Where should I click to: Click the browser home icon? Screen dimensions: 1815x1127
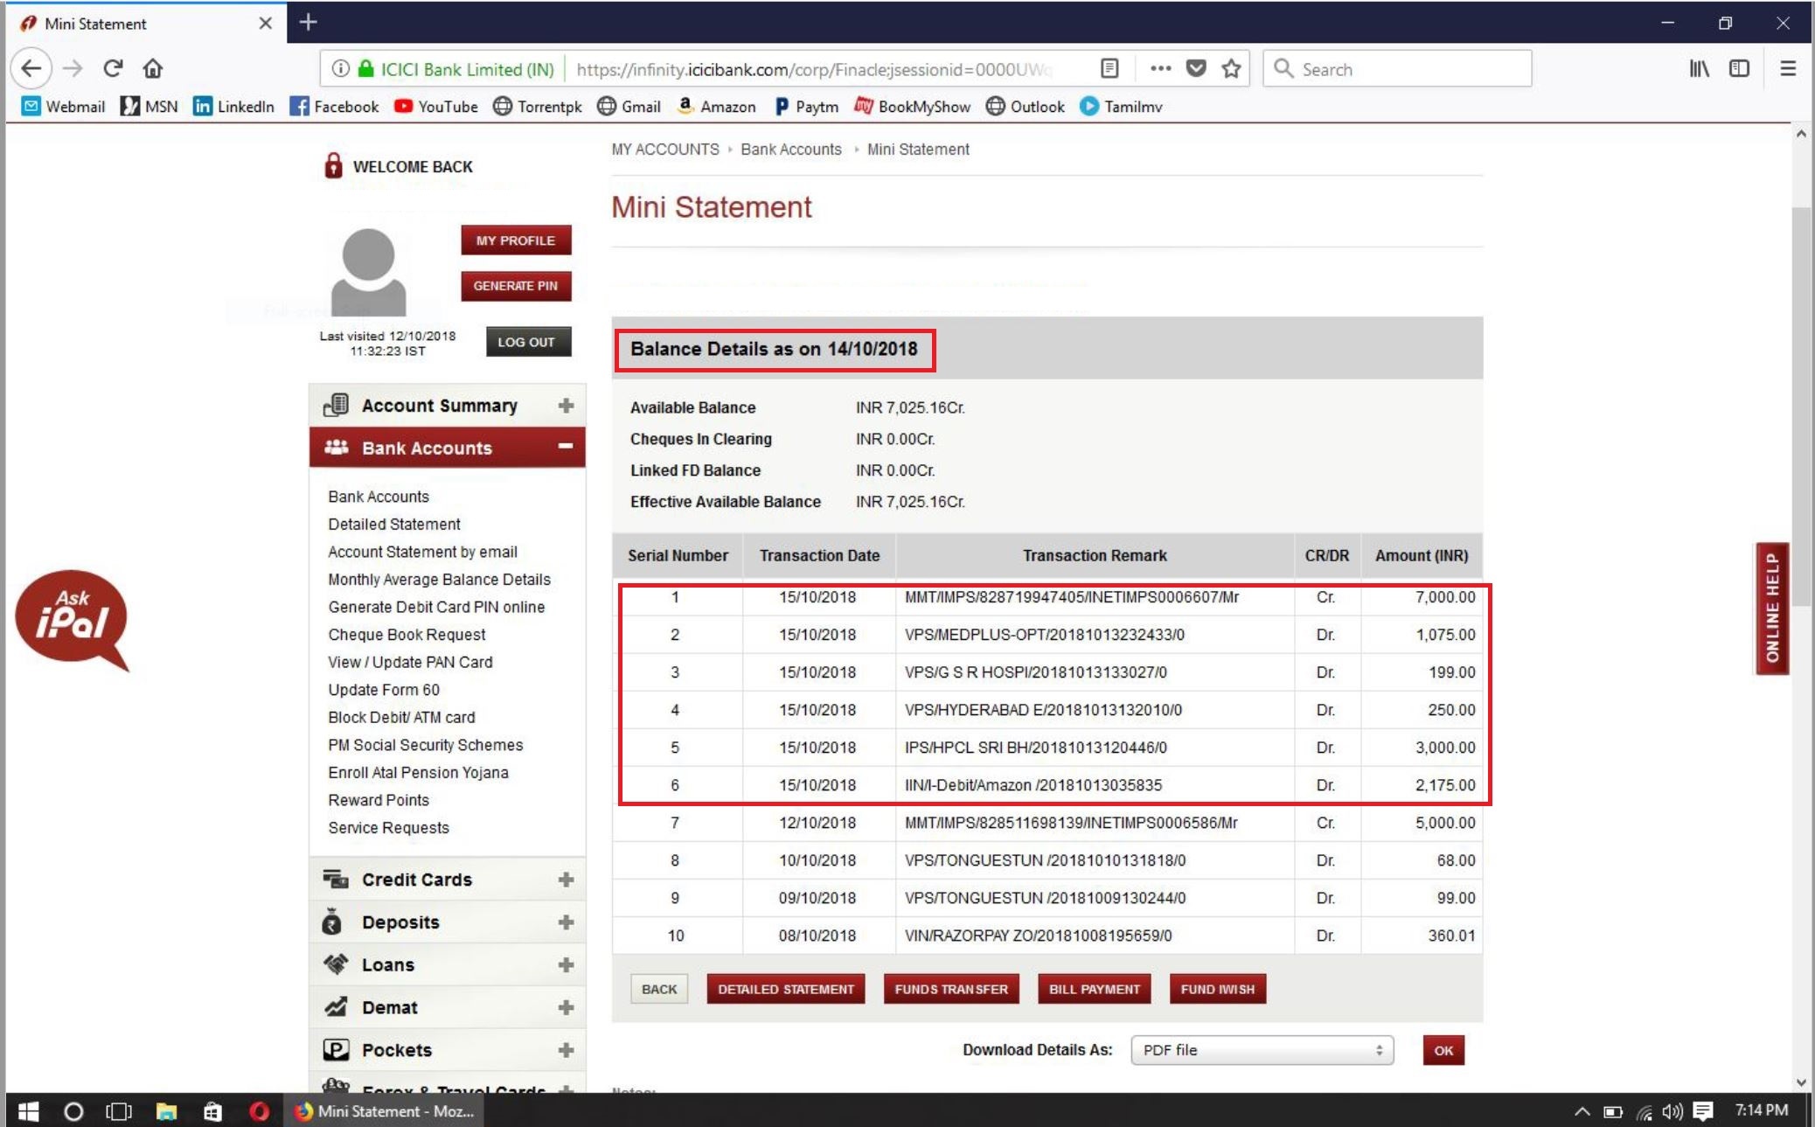pyautogui.click(x=153, y=68)
